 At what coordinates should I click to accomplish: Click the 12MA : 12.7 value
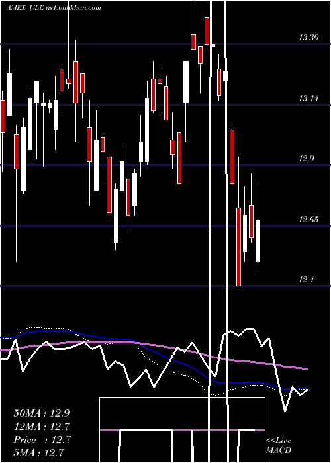42,427
